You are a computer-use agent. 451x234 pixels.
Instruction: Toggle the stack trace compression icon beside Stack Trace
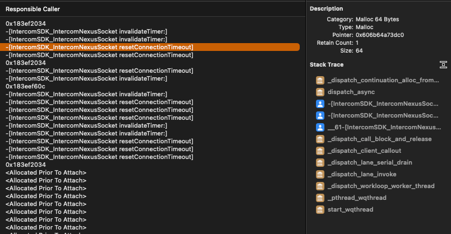(x=443, y=65)
